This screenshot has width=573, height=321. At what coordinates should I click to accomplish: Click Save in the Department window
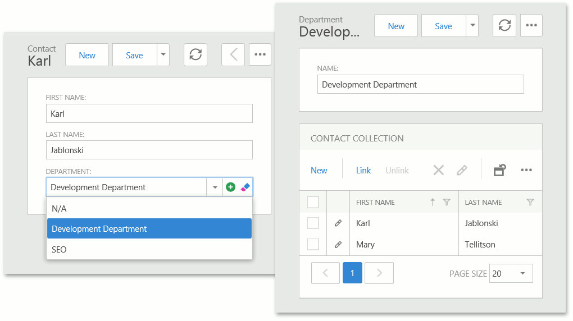click(444, 26)
